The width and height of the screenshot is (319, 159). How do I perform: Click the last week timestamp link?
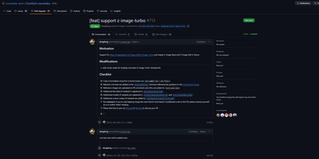[x=131, y=148]
